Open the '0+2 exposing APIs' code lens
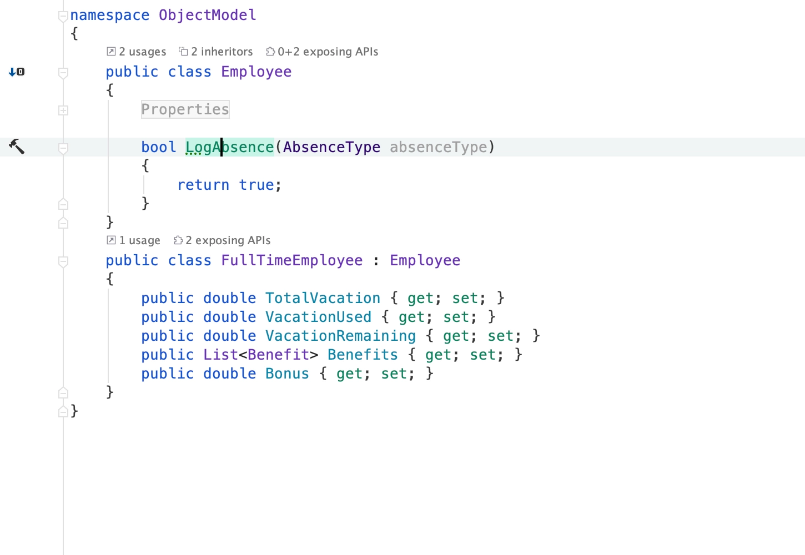The width and height of the screenshot is (805, 555). coord(322,52)
